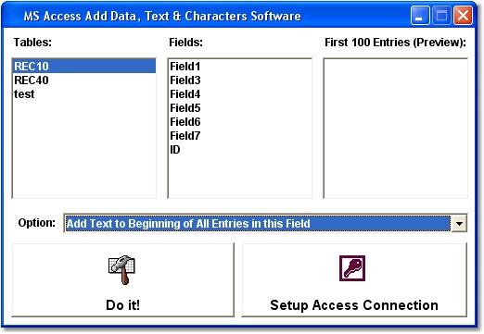Select Field1 in the Fields list
Screen dimensions: 484x334
(x=240, y=67)
